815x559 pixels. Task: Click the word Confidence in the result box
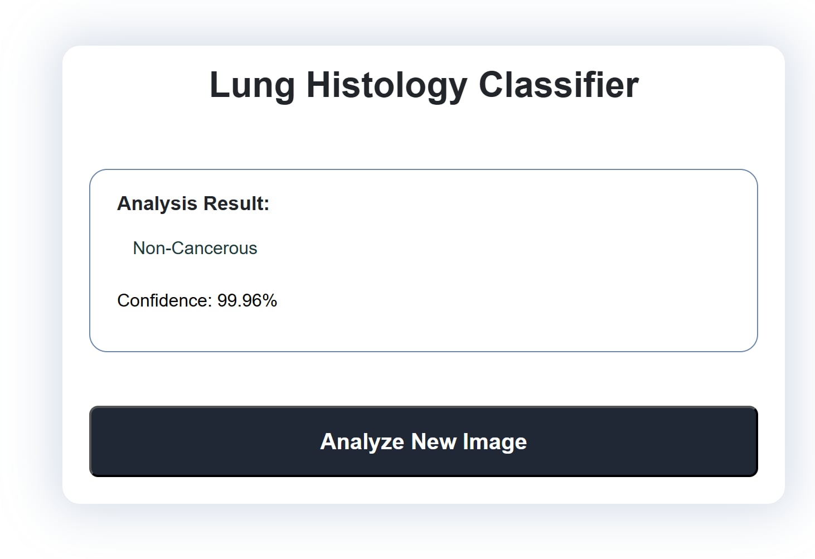point(164,300)
